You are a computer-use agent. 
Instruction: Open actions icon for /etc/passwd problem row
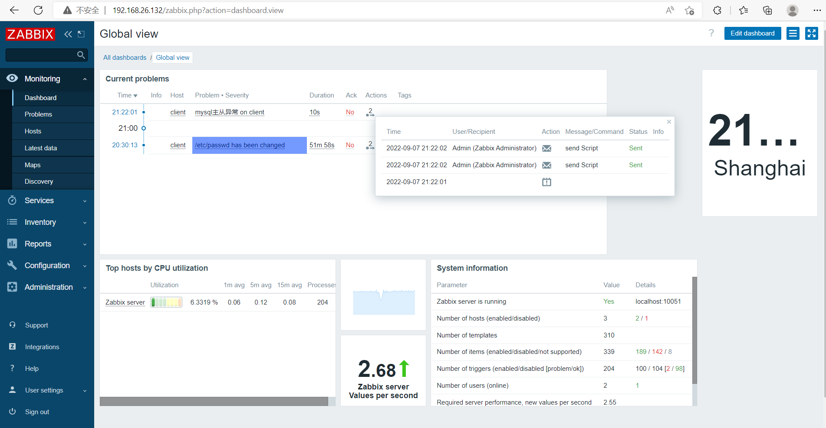tap(370, 145)
